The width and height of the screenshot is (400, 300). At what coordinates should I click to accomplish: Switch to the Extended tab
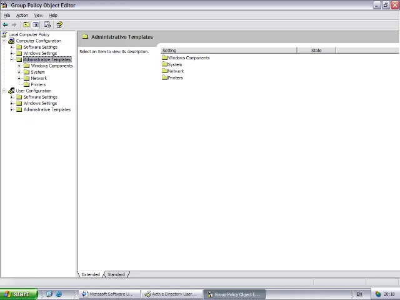coord(91,274)
